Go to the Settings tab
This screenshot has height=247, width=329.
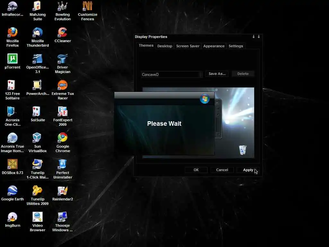coord(236,46)
